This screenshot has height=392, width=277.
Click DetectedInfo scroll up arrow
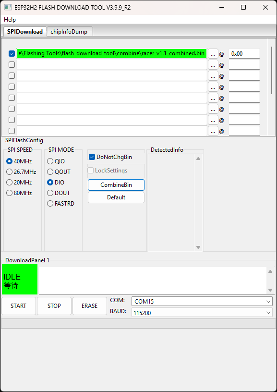198,159
